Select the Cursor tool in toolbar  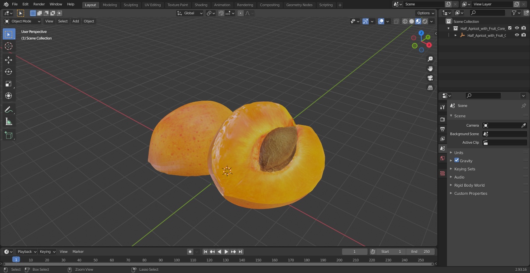pos(9,46)
